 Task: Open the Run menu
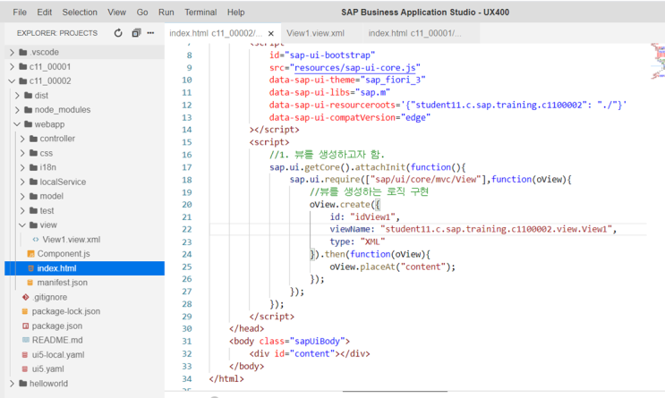pos(166,13)
